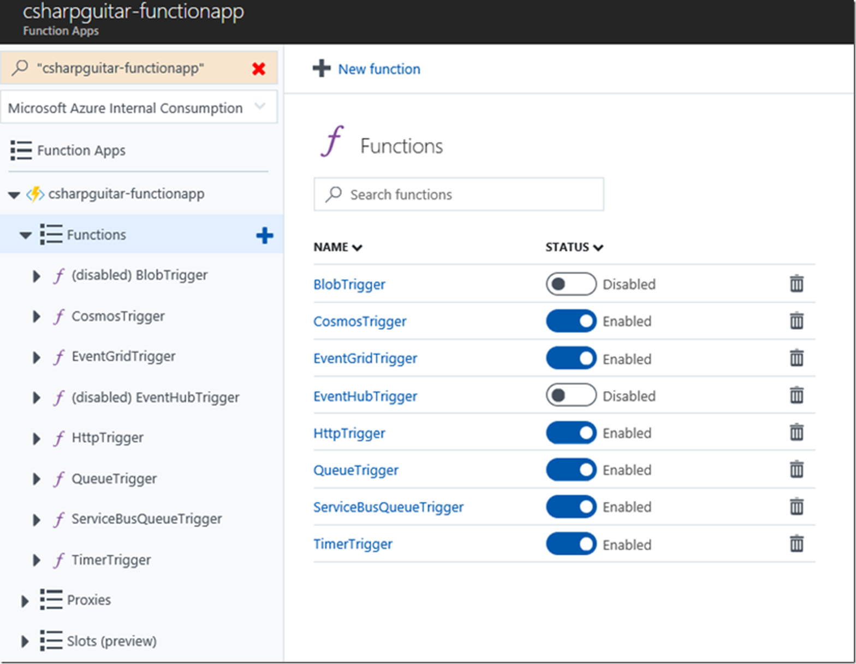Expand the EventGridTrigger tree arrow
Viewport: 856px width, 664px height.
(37, 357)
